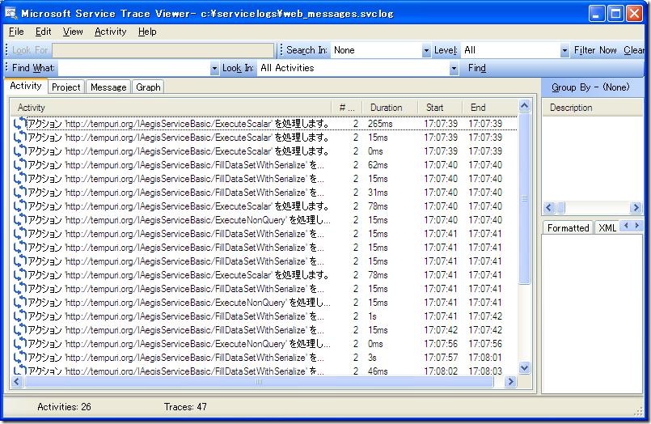651x424 pixels.
Task: Click the activity icon of the 46ms row
Action: [19, 371]
